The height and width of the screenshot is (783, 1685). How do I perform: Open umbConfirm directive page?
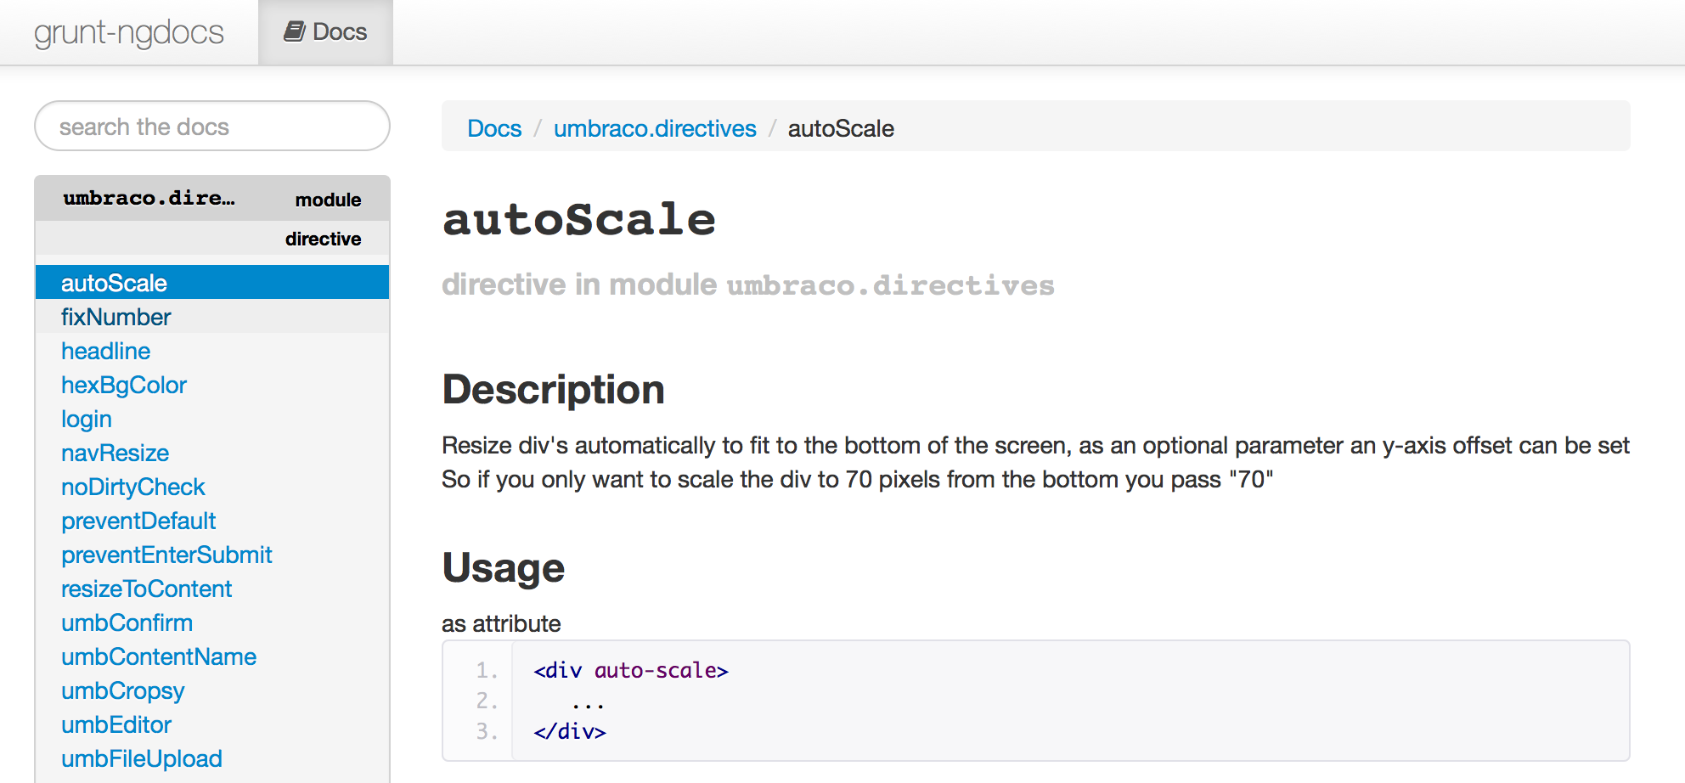[127, 622]
